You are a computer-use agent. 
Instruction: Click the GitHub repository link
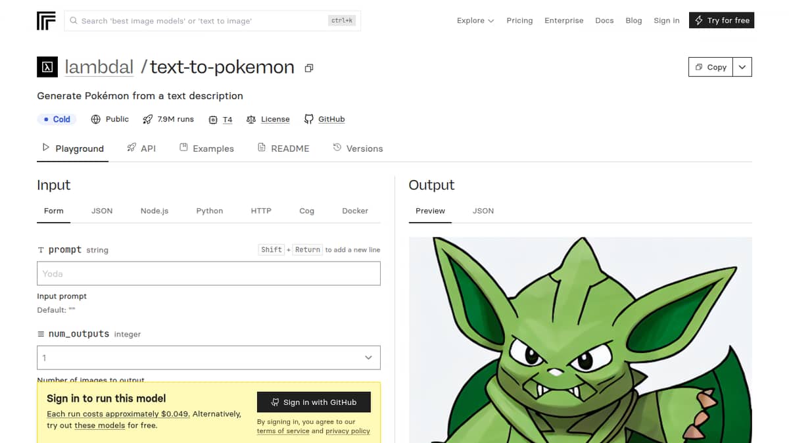pos(331,120)
